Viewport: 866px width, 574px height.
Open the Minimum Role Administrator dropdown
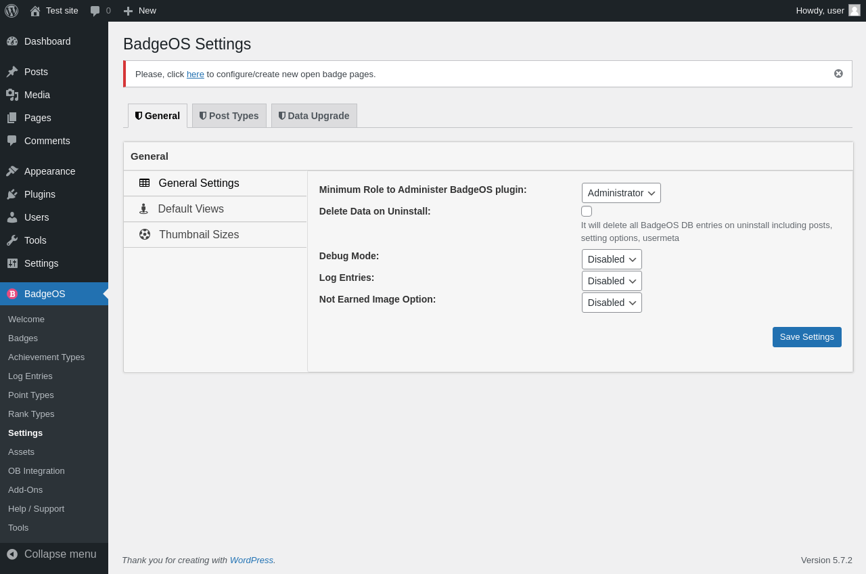pyautogui.click(x=621, y=193)
